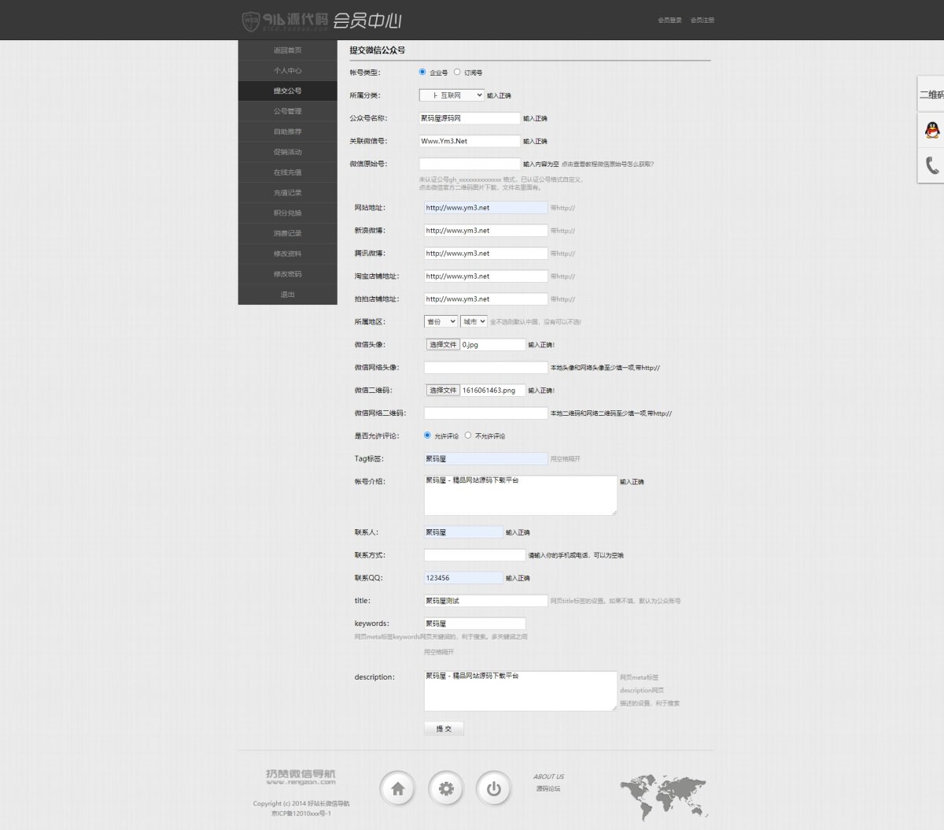Open 修改密码 in the sidebar menu
Image resolution: width=944 pixels, height=830 pixels.
point(287,274)
